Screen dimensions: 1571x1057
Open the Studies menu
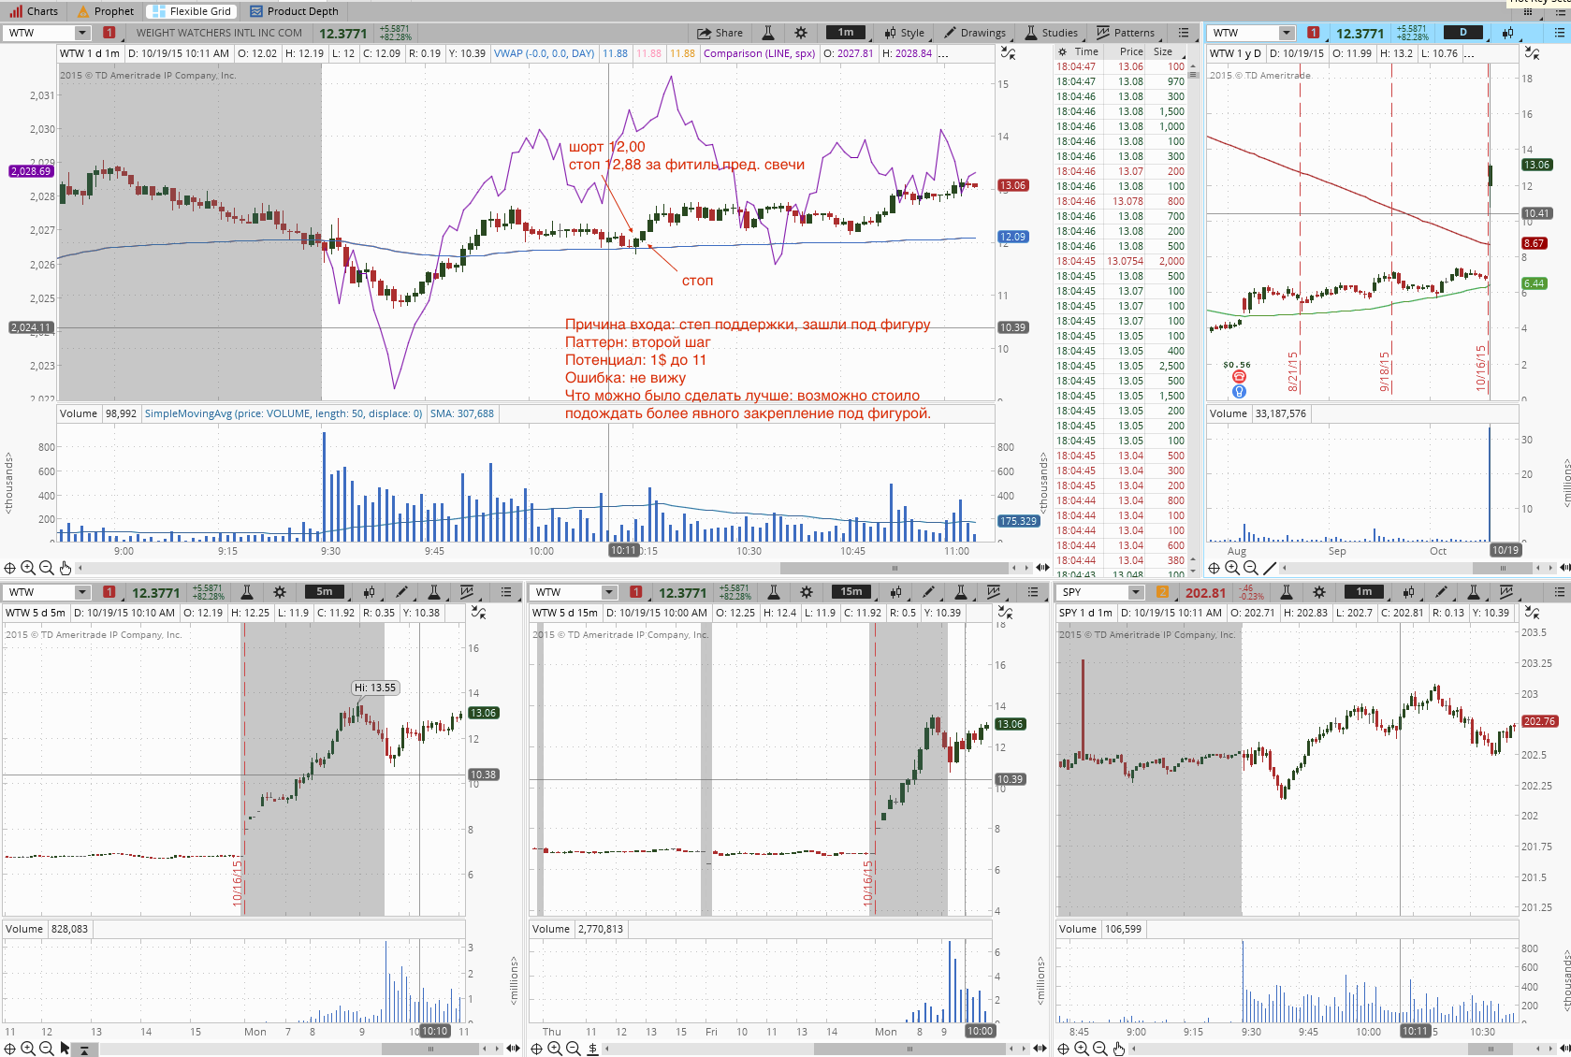(1052, 33)
